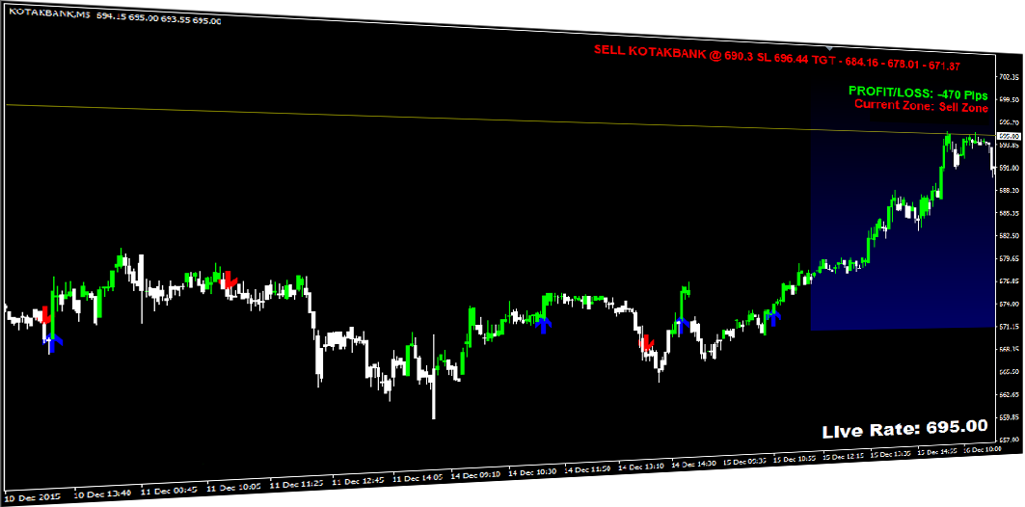Click the 574.00 price axis label
This screenshot has width=1025, height=507.
point(1010,304)
